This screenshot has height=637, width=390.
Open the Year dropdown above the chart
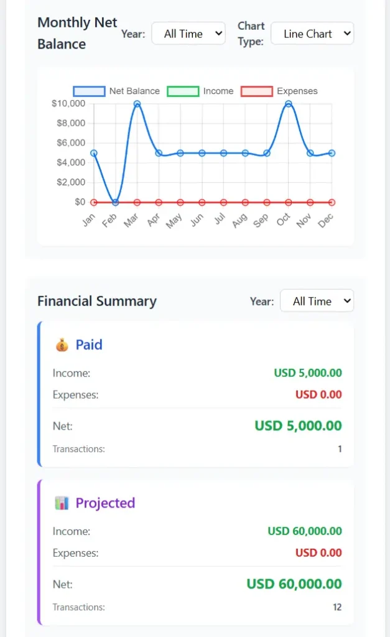[188, 34]
